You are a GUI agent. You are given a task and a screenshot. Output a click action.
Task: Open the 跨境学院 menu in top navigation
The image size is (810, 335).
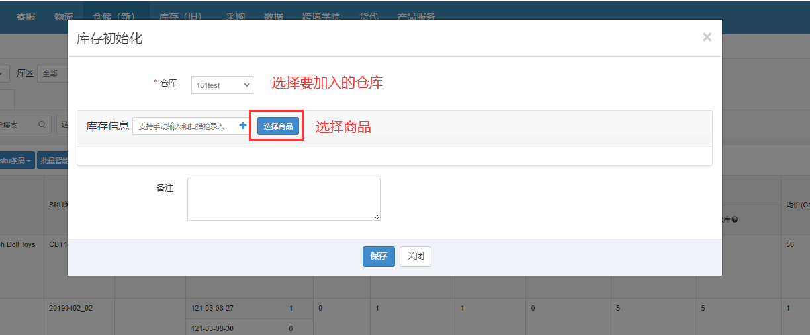tap(321, 17)
